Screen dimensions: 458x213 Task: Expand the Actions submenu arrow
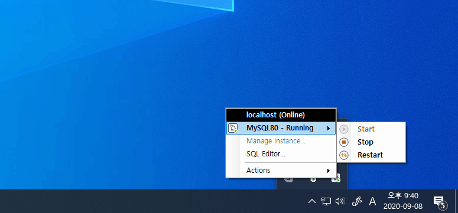pos(329,171)
